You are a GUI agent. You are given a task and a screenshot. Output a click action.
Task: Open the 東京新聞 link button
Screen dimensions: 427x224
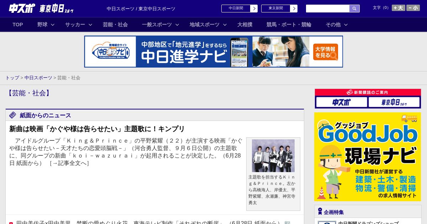coord(279,9)
